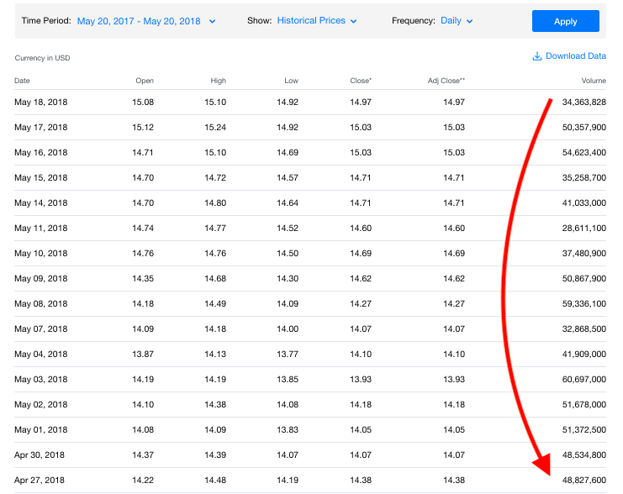The height and width of the screenshot is (494, 623).
Task: Select the High column header
Action: pos(218,81)
